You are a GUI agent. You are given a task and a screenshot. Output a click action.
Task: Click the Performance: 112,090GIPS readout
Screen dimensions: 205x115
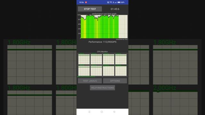click(x=102, y=42)
